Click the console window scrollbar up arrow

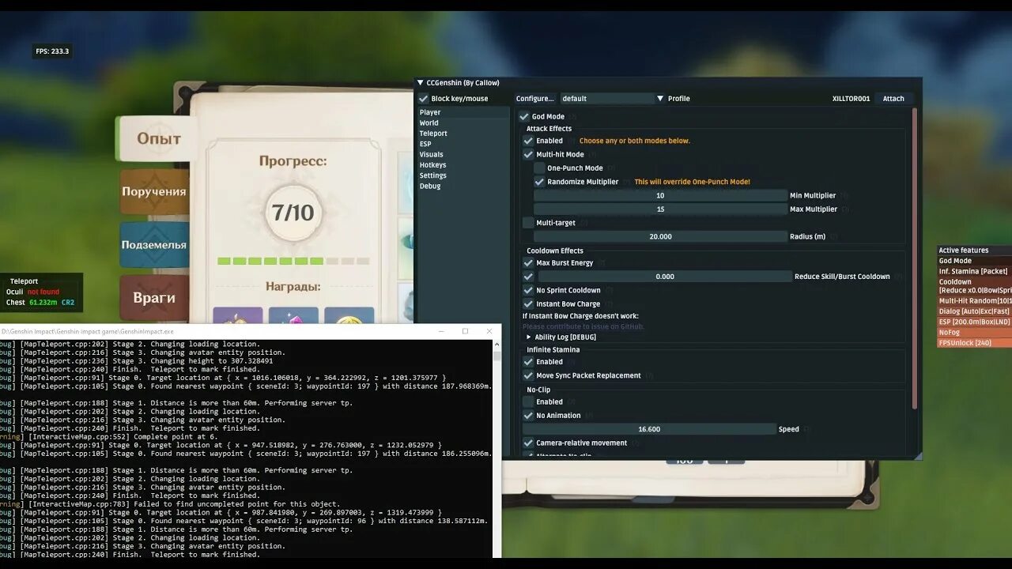point(497,344)
